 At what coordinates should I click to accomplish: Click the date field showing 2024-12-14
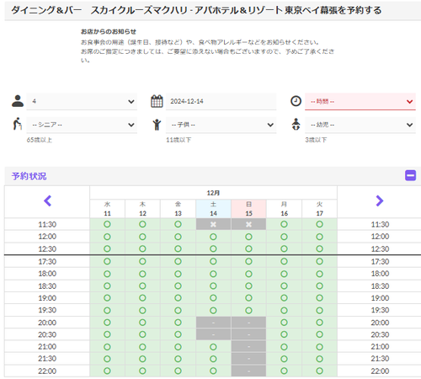point(221,101)
